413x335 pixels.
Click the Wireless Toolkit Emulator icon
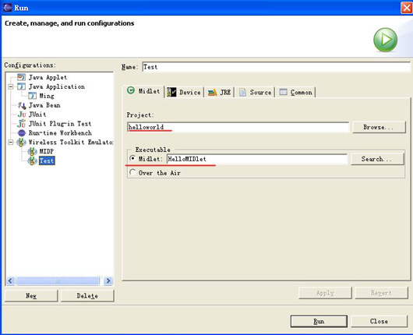21,143
